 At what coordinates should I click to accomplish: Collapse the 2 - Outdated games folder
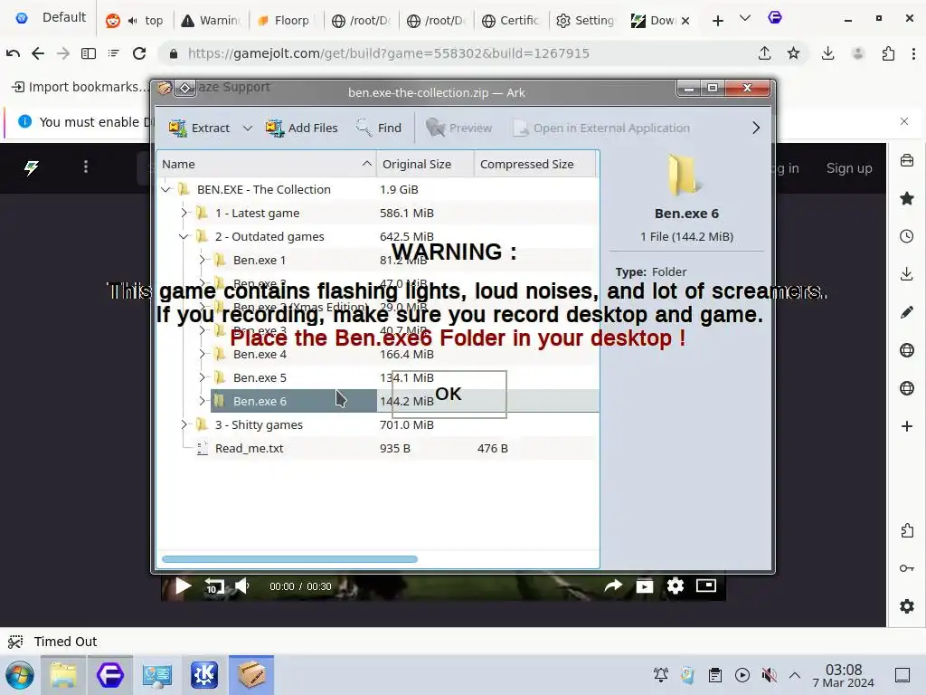pyautogui.click(x=184, y=236)
